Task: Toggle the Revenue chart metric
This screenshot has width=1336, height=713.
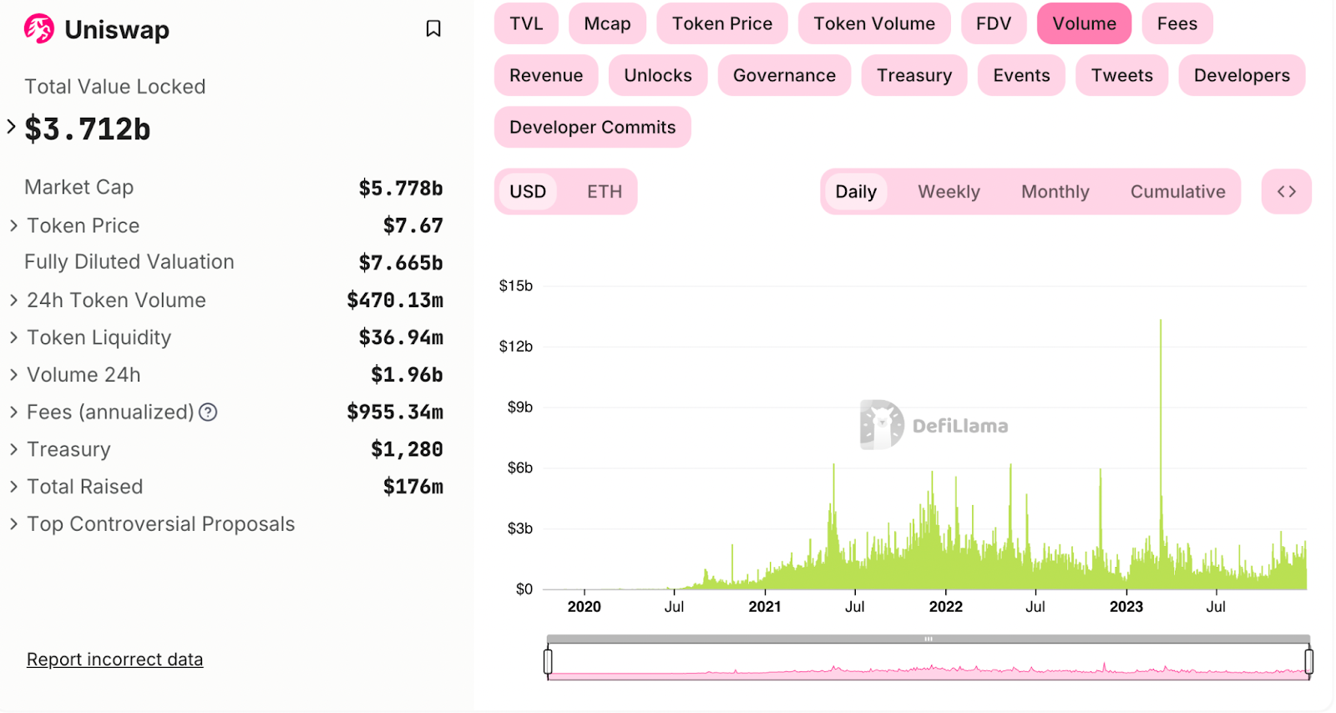Action: click(546, 75)
